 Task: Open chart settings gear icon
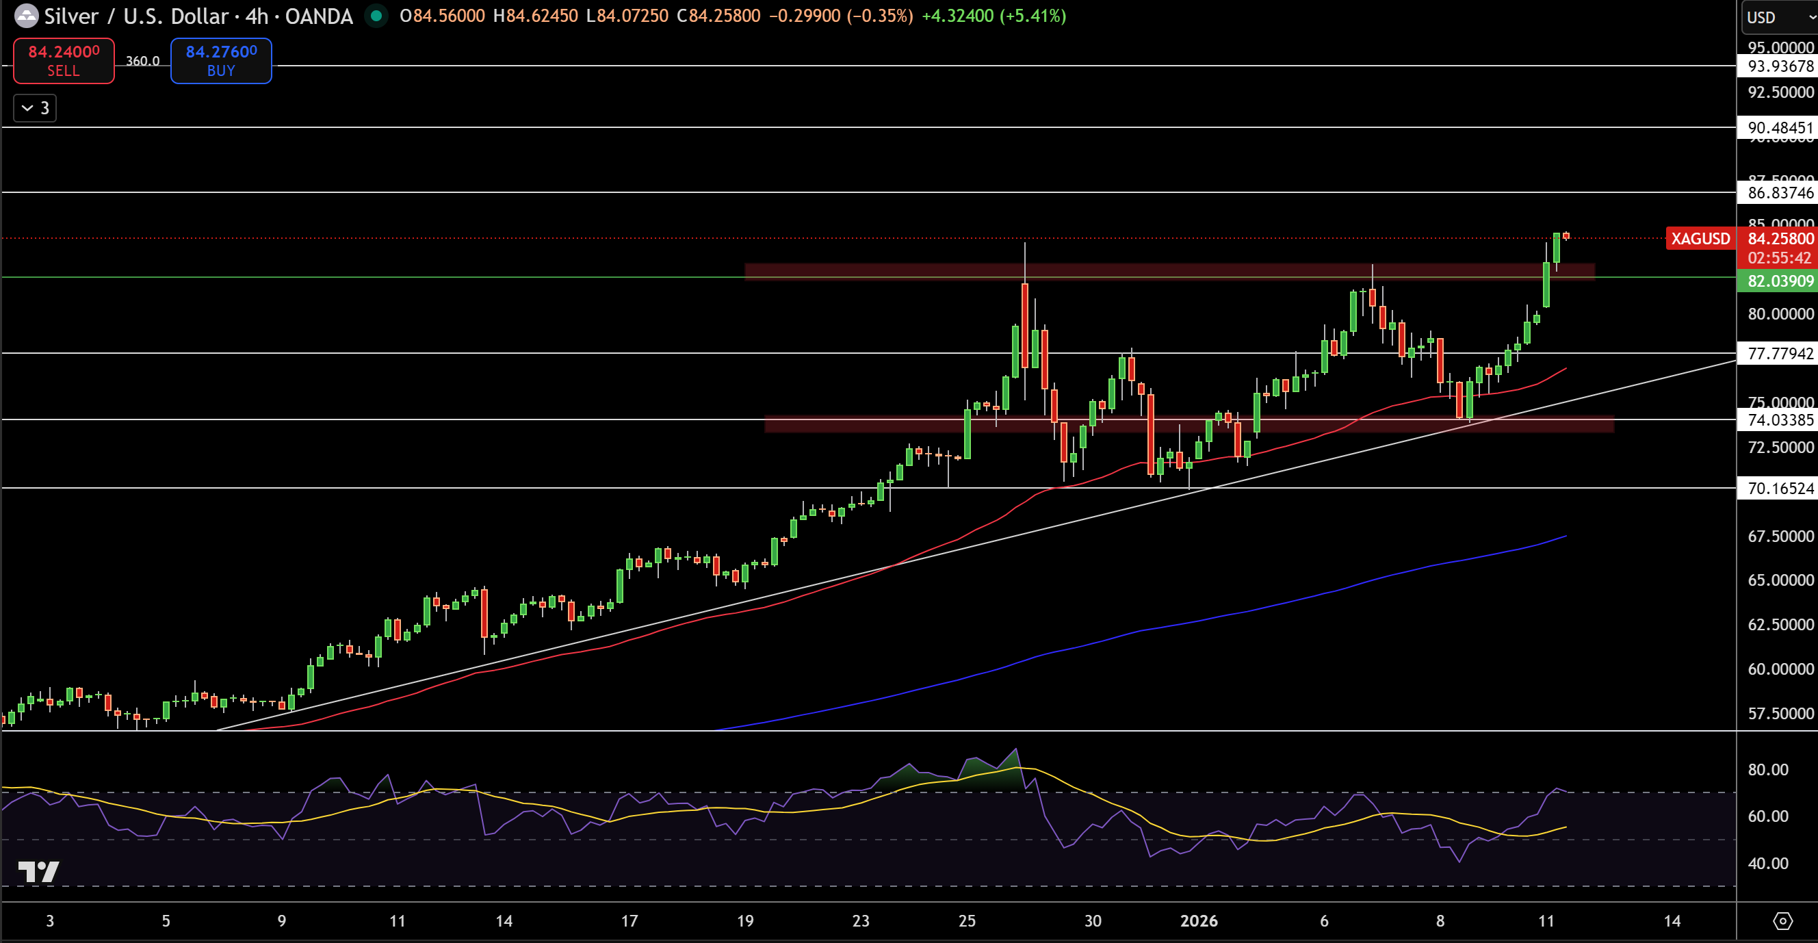tap(1782, 920)
